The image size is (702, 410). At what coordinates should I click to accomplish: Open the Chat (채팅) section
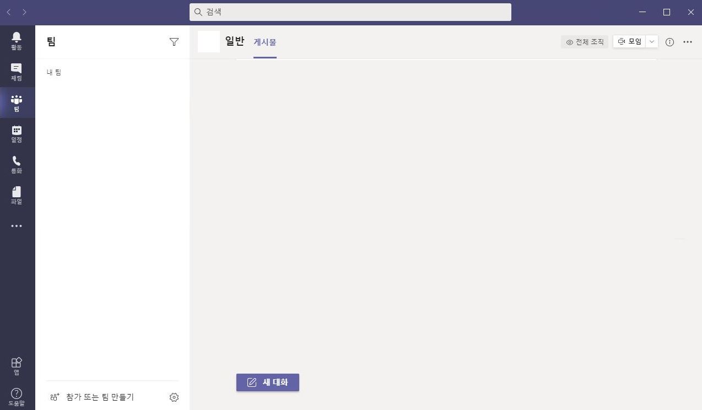click(x=17, y=72)
